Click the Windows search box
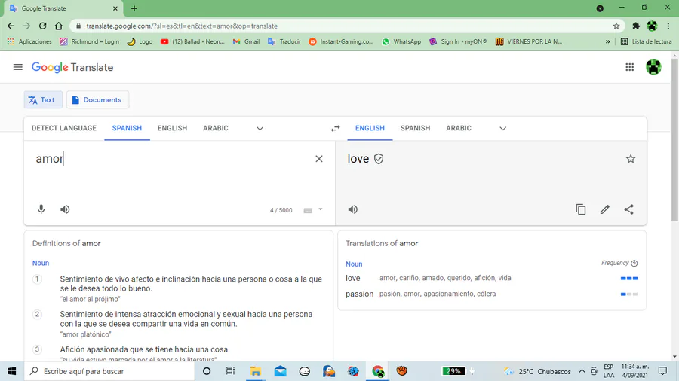Image resolution: width=679 pixels, height=381 pixels. 109,371
